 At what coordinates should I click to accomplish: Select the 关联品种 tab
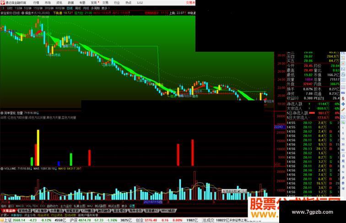(9, 211)
